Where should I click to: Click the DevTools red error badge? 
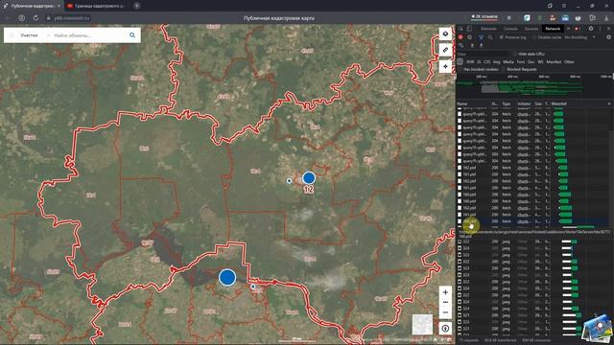[x=577, y=29]
